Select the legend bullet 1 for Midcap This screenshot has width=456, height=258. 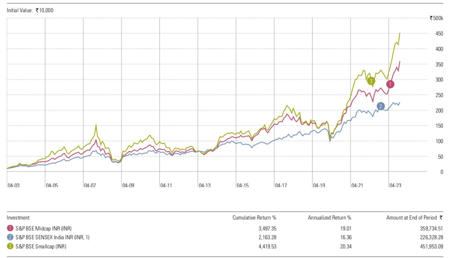[x=10, y=228]
